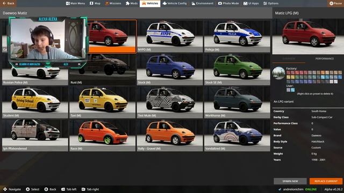Open the UI Apps tab
This screenshot has height=193, width=344.
[251, 3]
